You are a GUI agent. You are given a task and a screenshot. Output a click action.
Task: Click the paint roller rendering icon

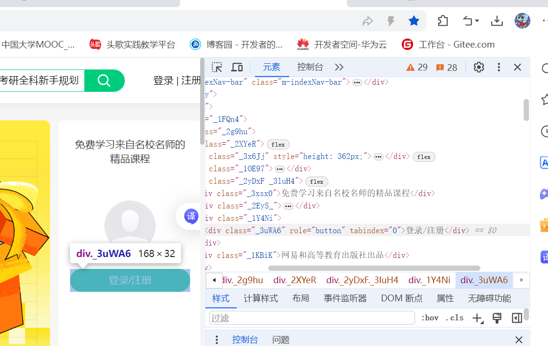point(497,318)
